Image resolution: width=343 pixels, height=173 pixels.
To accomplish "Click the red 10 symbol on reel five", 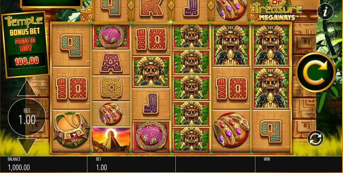I will click(x=231, y=88).
